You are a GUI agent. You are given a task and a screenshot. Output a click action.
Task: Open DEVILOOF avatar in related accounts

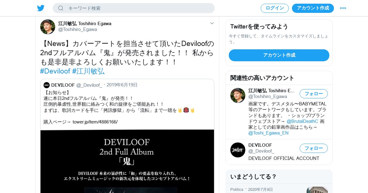pyautogui.click(x=238, y=150)
